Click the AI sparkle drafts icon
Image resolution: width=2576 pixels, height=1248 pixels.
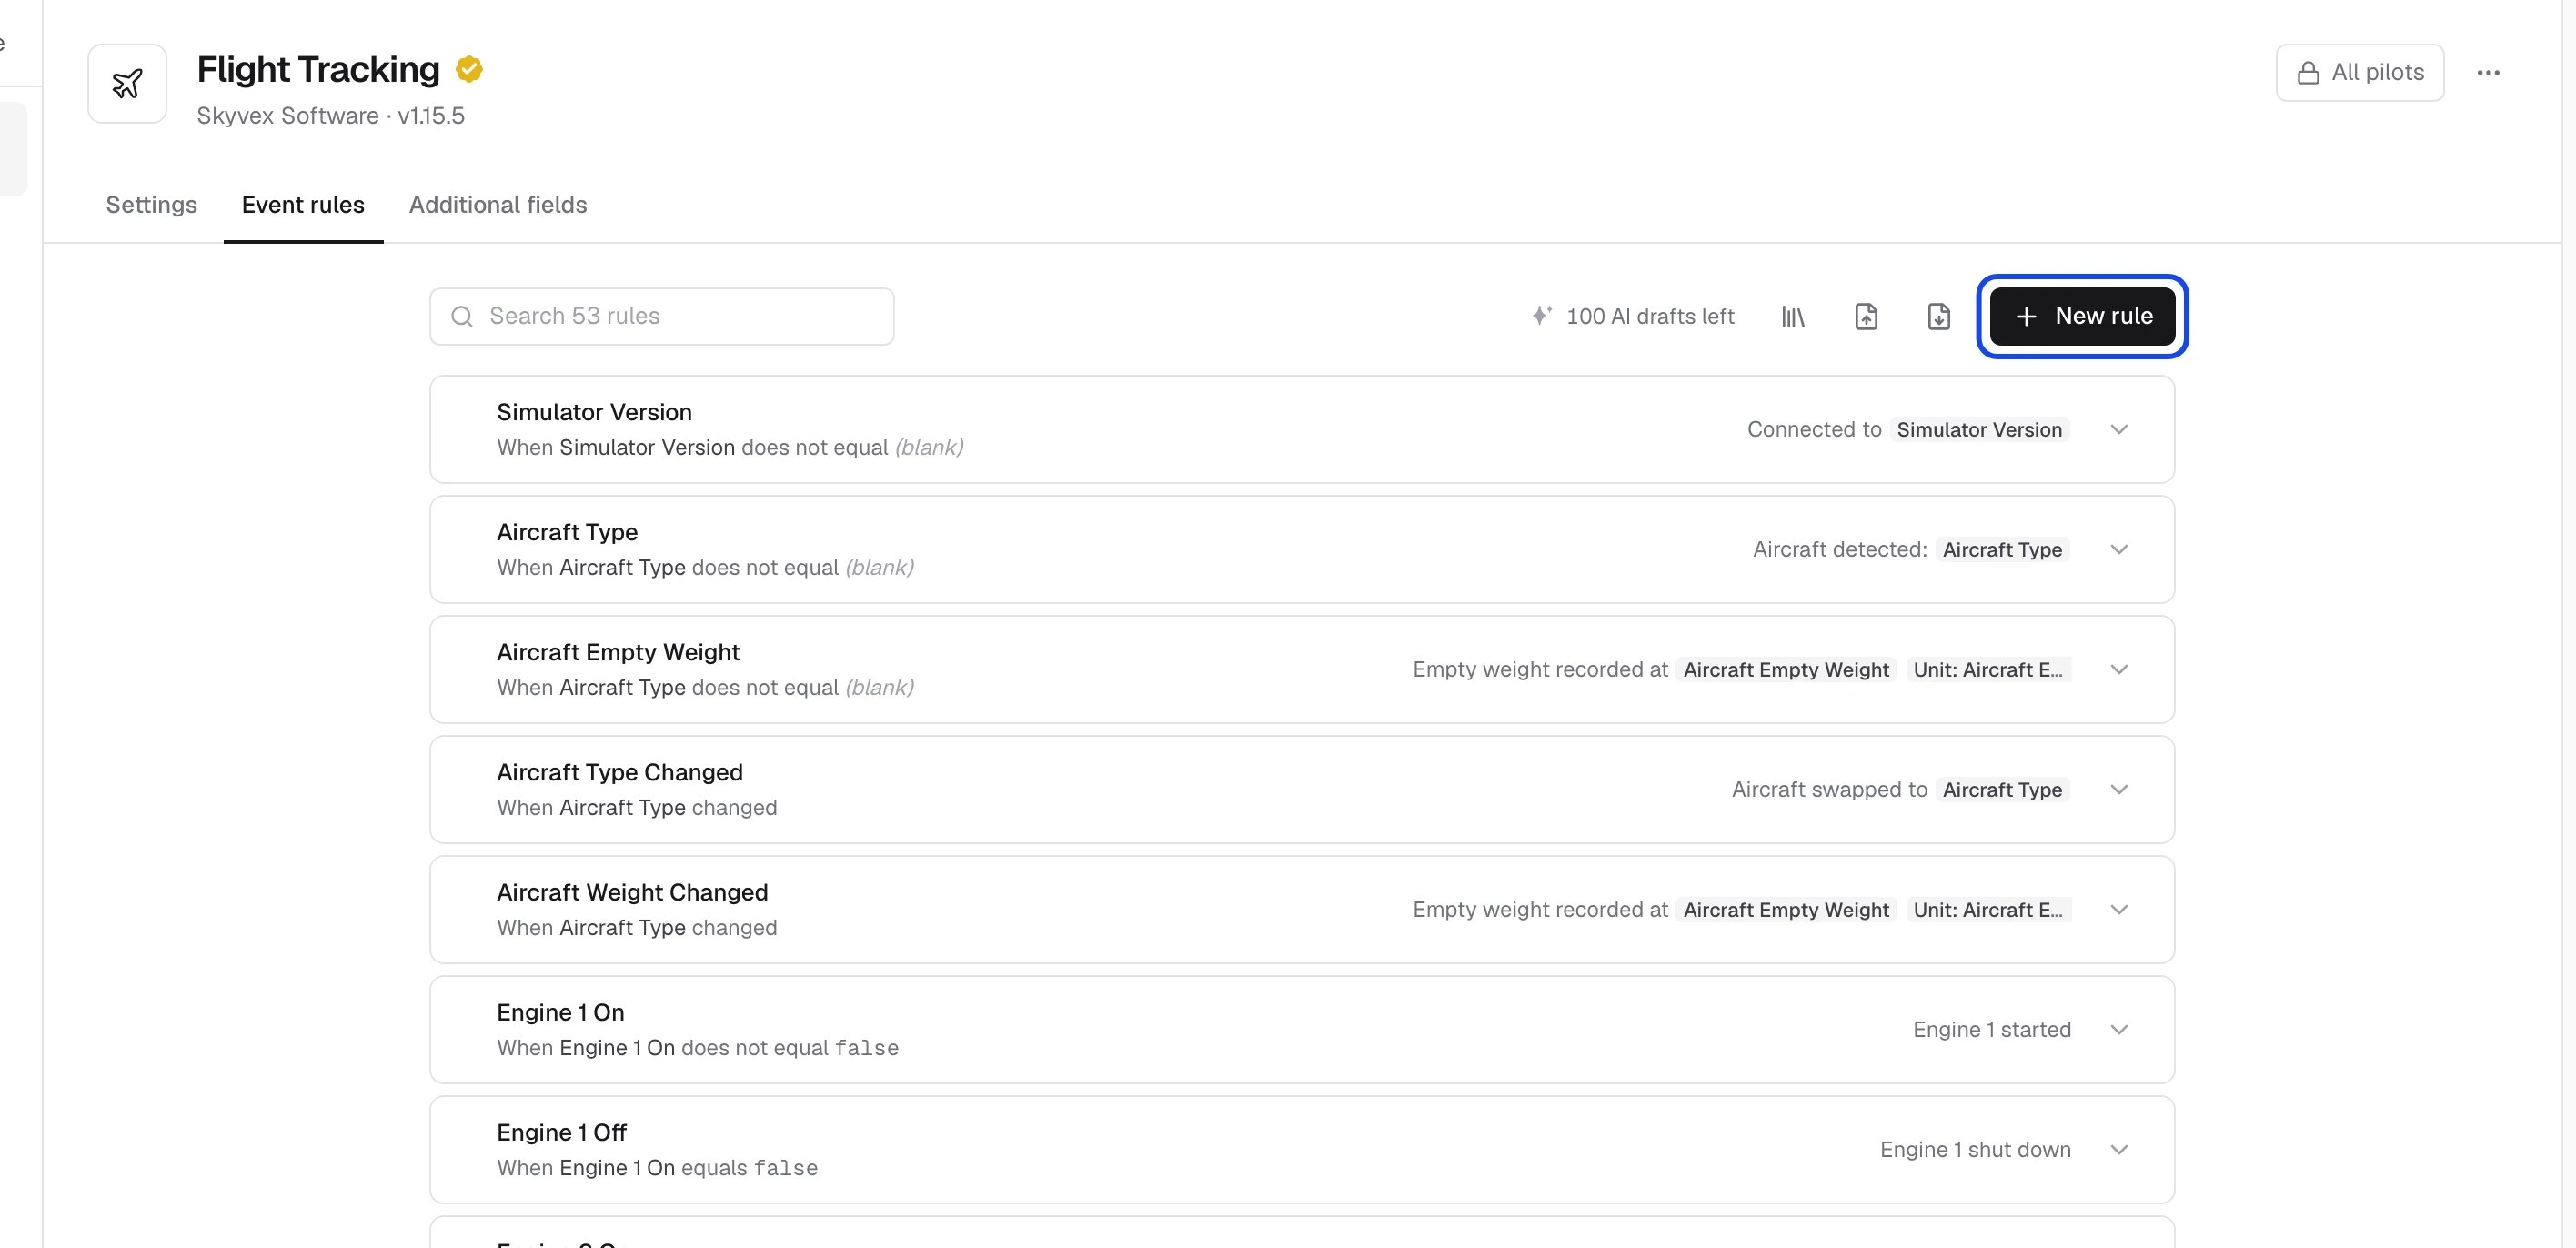point(1541,315)
